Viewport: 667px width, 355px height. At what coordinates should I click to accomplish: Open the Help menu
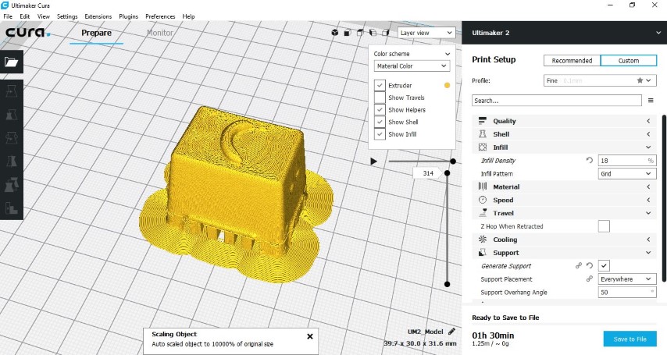(x=188, y=16)
